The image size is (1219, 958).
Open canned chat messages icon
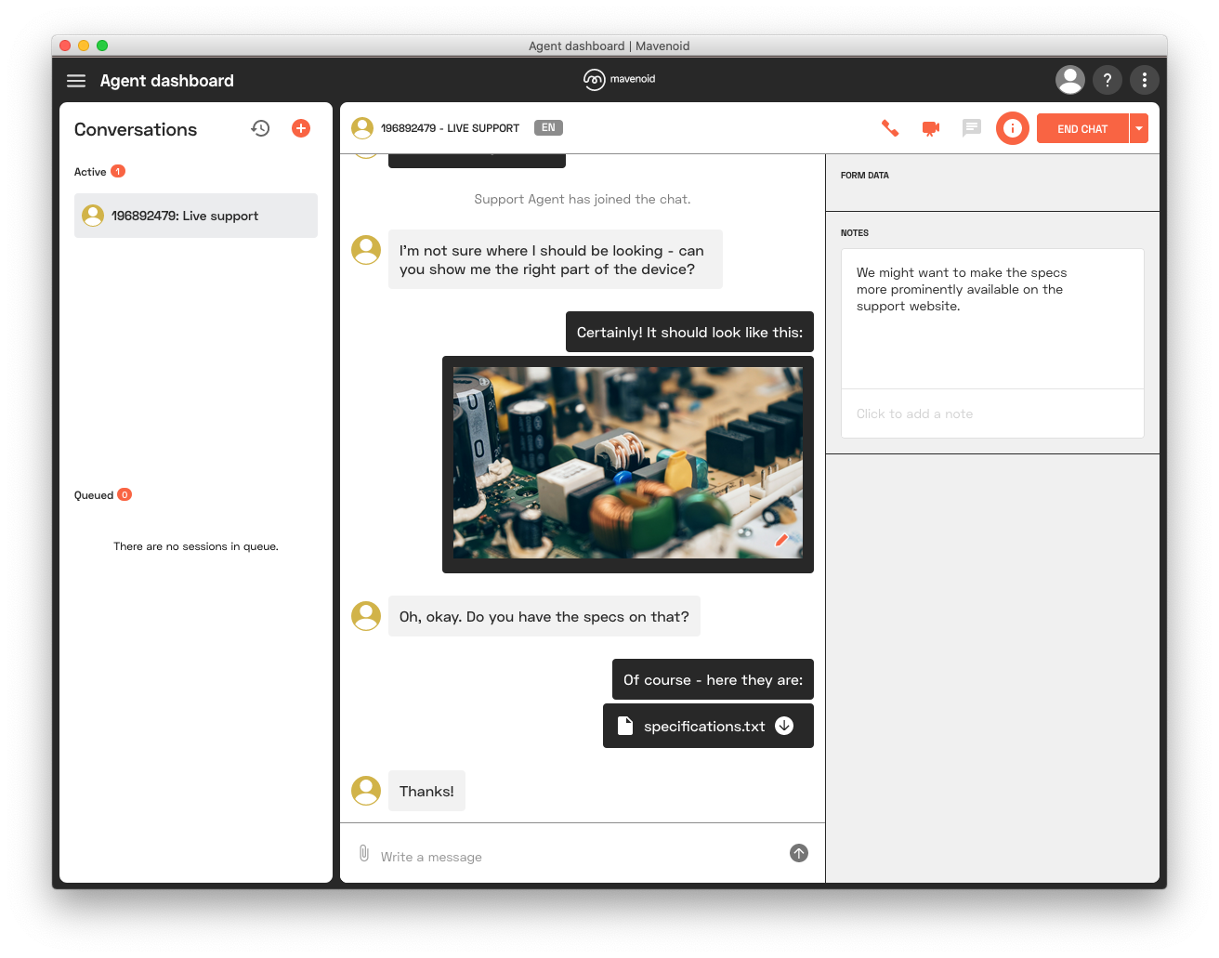972,128
